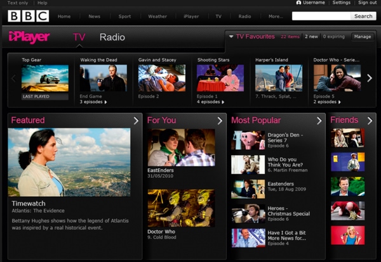This screenshot has height=262, width=381.
Task: Open the Timewatch featured image
Action: pyautogui.click(x=69, y=162)
